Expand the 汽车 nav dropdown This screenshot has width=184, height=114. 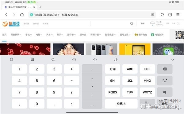49,35
